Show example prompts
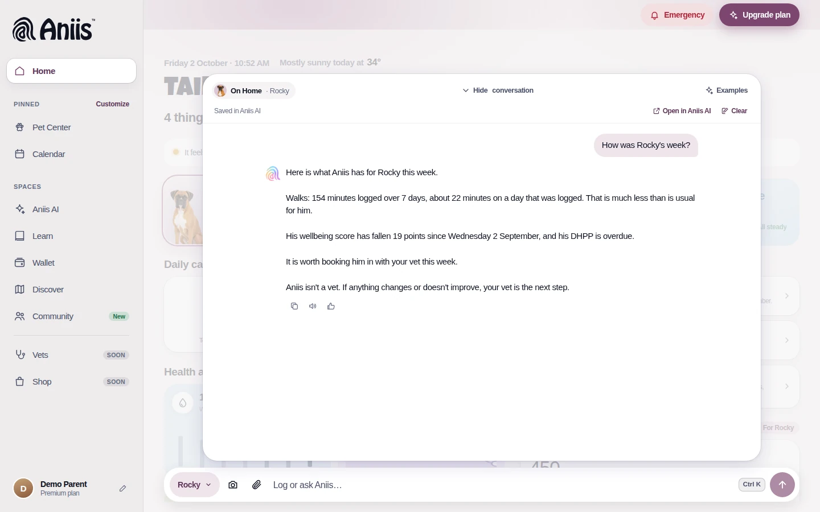This screenshot has width=820, height=512. [727, 90]
